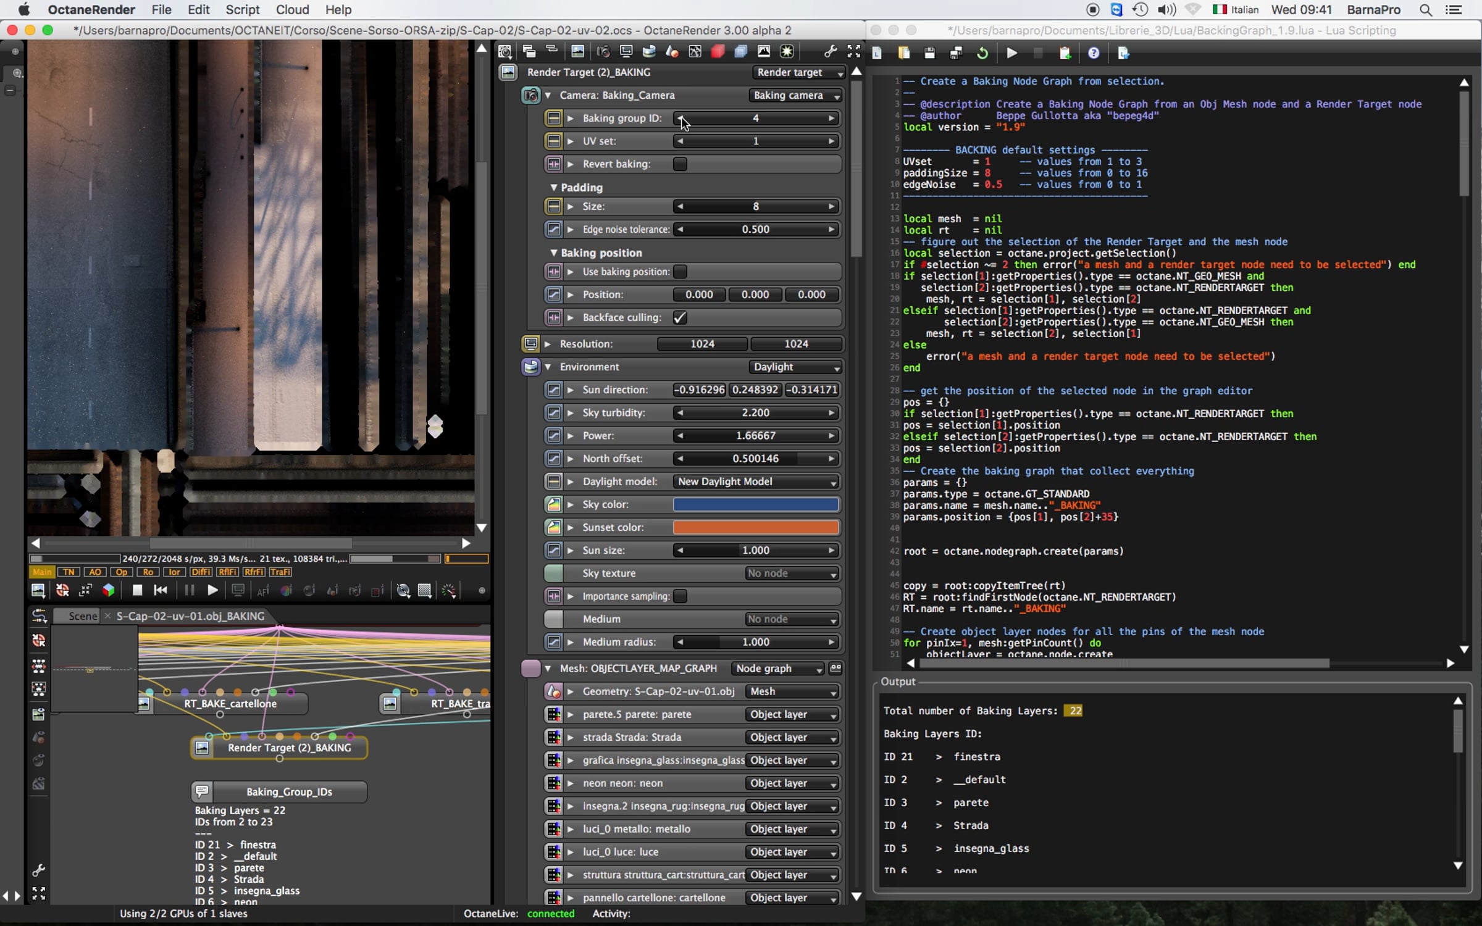Select the Baking_Group_IDs note node
Image resolution: width=1482 pixels, height=926 pixels.
pos(280,792)
